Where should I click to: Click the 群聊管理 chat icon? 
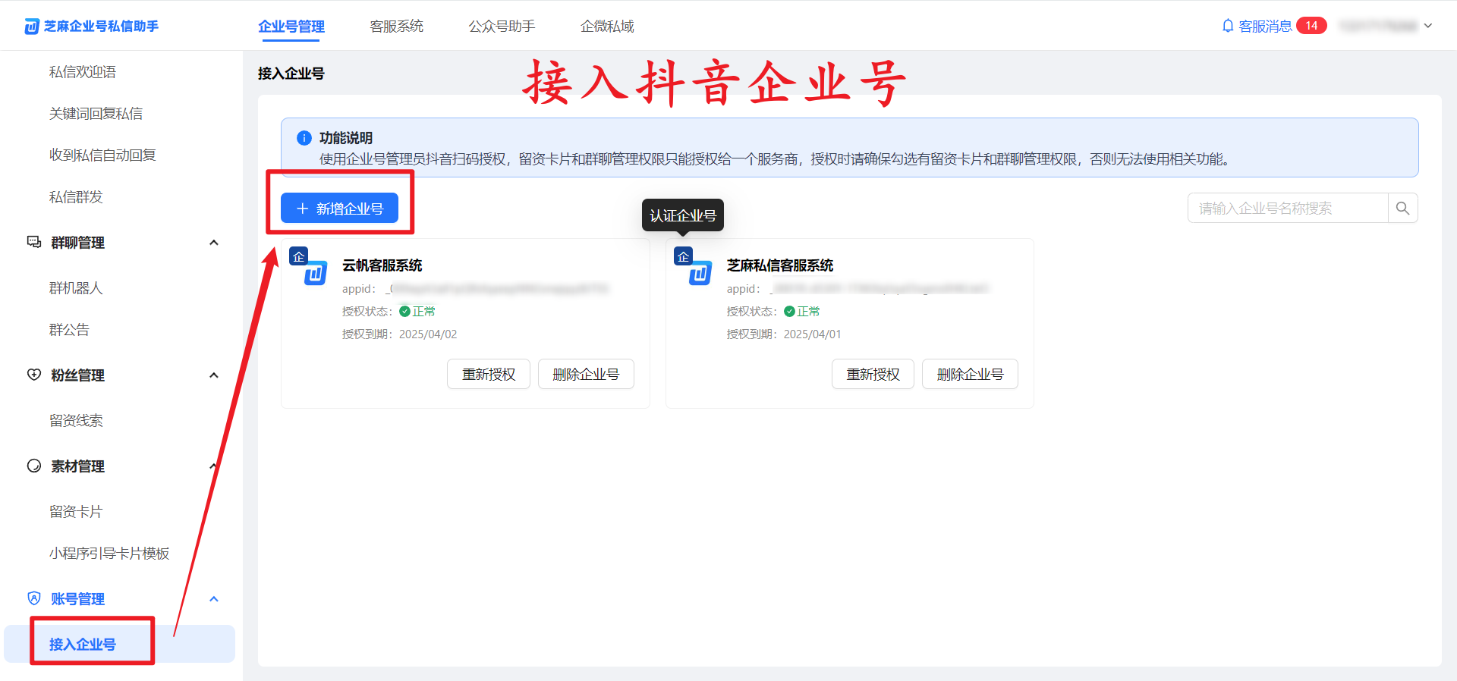(34, 242)
